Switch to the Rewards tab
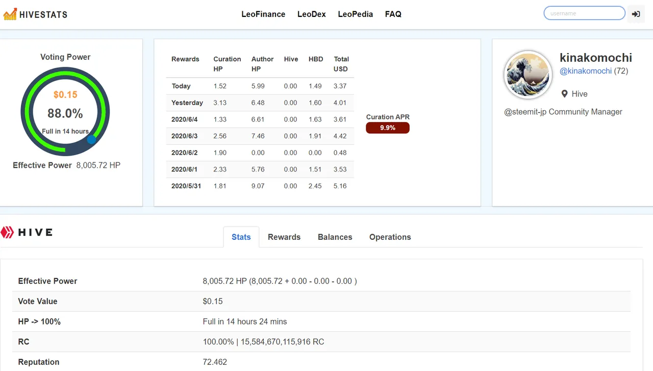 284,237
